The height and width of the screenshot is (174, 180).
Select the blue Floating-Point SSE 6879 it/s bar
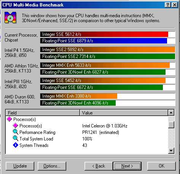104,41
